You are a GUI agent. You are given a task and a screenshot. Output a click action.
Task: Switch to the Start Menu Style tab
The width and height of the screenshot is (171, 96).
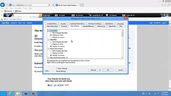point(52,26)
